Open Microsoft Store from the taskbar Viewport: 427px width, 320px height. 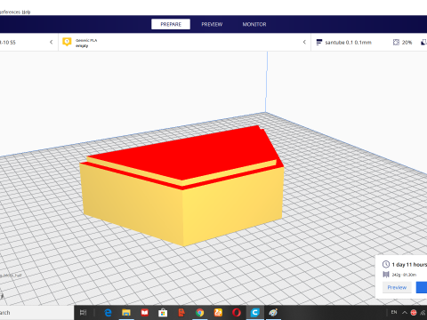coord(163,312)
